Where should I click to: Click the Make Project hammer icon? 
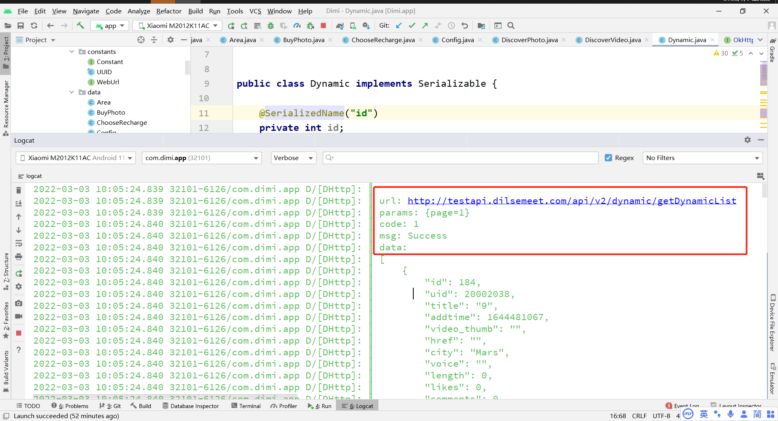[x=80, y=26]
